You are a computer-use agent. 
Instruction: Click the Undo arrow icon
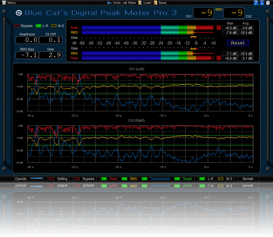109,3
